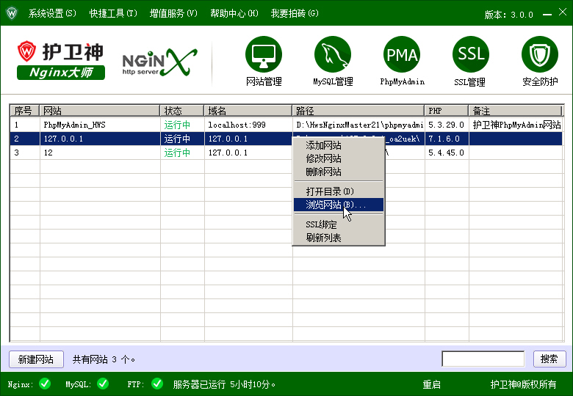
Task: Click the Nginx status green checkmark
Action: 45,384
